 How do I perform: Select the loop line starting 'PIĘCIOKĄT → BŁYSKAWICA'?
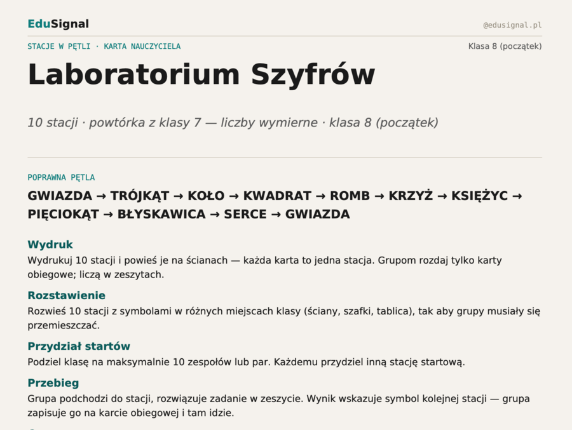[189, 214]
